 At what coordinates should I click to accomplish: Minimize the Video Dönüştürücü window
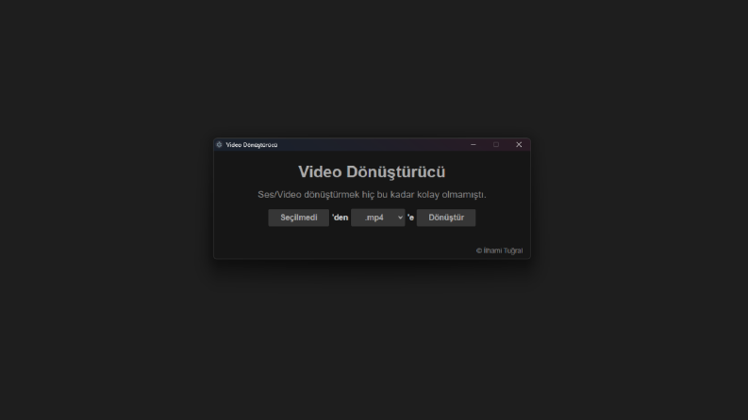pyautogui.click(x=474, y=145)
